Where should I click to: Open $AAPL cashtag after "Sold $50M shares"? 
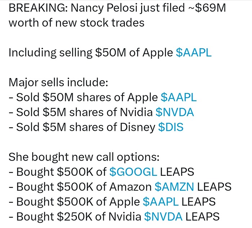click(x=179, y=97)
